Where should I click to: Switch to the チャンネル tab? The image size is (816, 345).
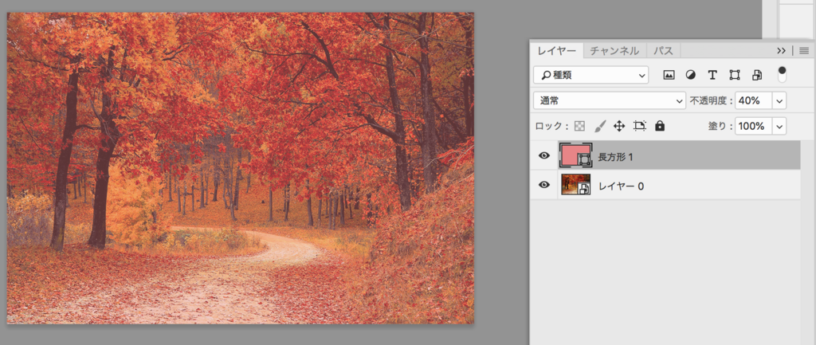point(614,50)
